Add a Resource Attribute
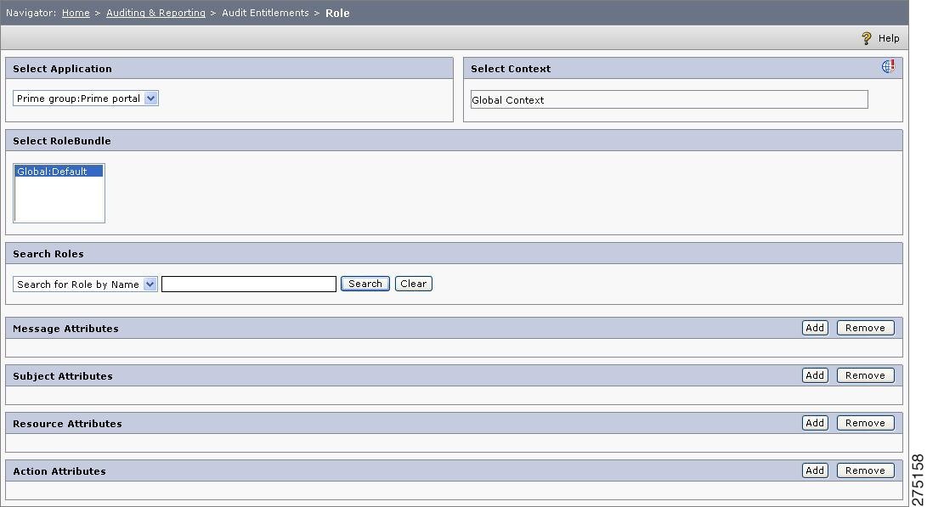 815,423
